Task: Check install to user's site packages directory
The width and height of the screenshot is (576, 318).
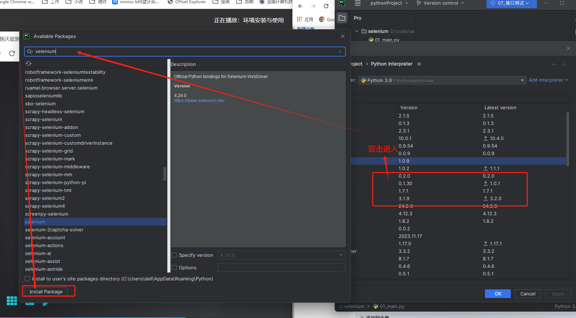Action: [27, 279]
